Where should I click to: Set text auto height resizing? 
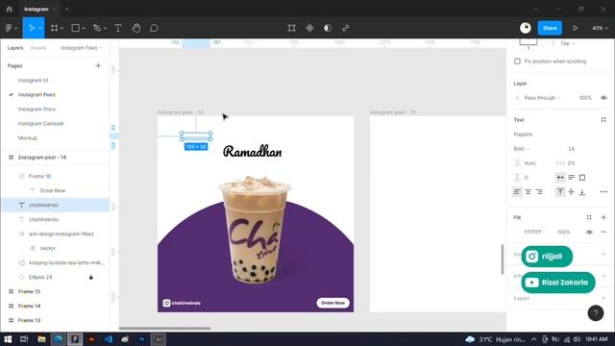571,177
